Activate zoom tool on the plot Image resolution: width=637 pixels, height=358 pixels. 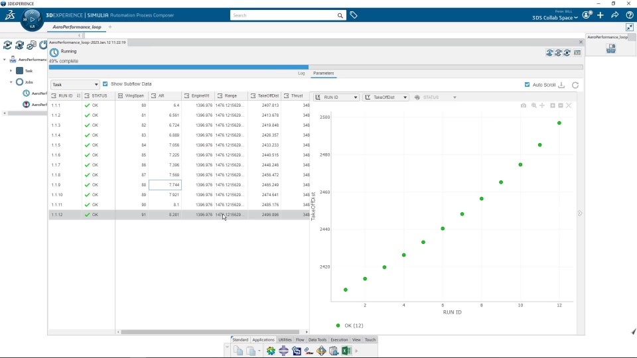coord(533,105)
